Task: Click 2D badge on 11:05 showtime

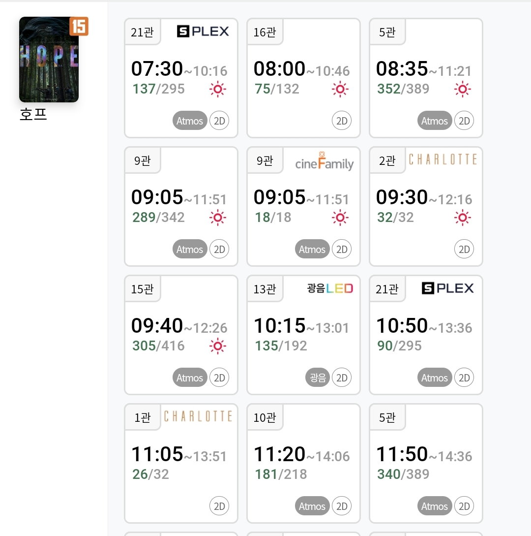Action: tap(219, 506)
